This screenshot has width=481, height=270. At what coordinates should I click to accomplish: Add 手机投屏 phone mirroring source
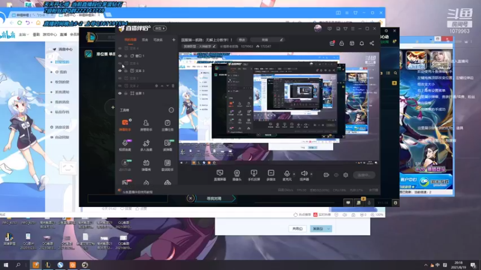pyautogui.click(x=254, y=175)
